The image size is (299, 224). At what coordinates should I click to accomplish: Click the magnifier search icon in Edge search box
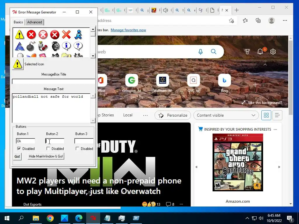pos(213,52)
